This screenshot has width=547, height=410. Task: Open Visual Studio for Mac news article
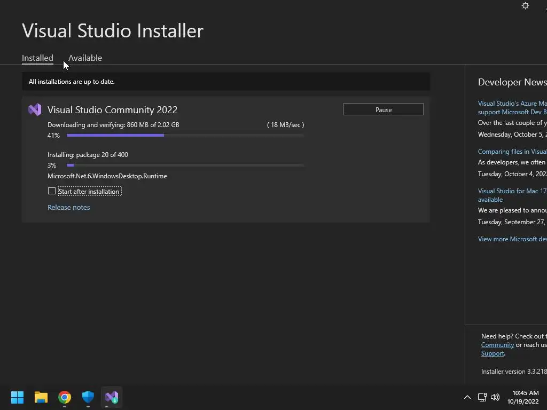pos(512,195)
